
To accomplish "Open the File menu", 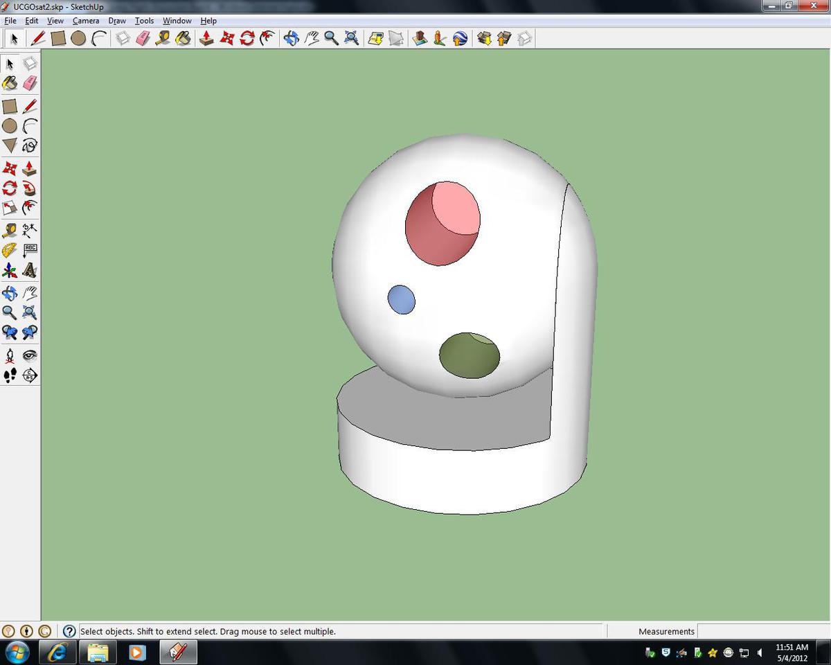I will (10, 21).
